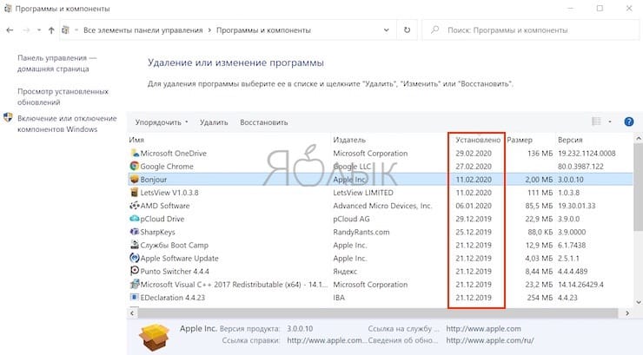Click the forward navigation arrow
Viewport: 643px width, 355px height.
tap(26, 30)
